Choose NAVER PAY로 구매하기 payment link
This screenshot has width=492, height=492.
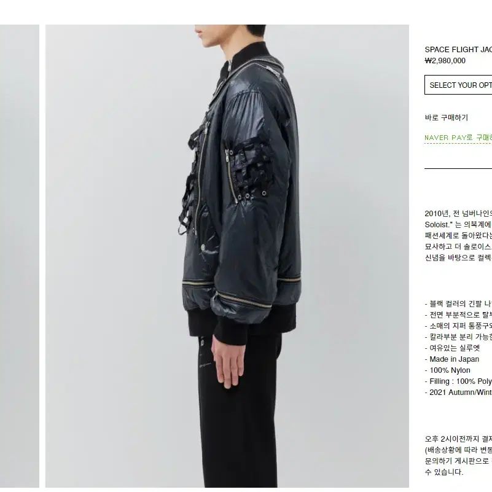pyautogui.click(x=458, y=138)
